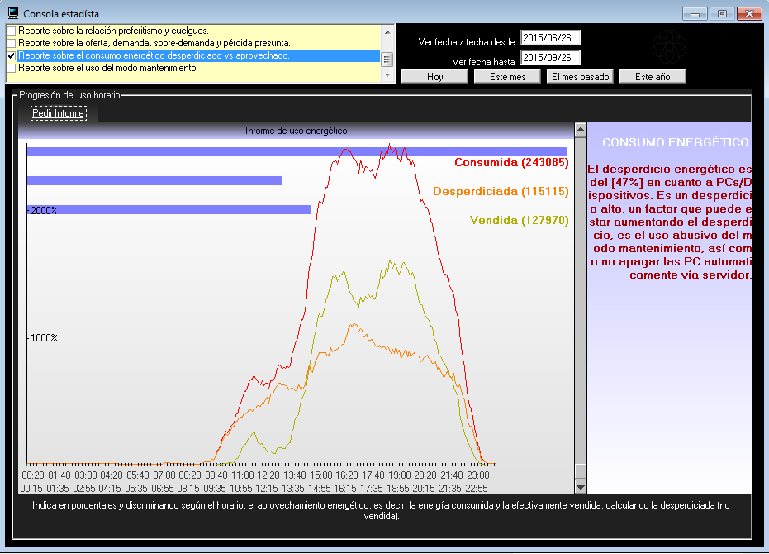This screenshot has height=554, width=769.
Task: Minimize the Consola estadísta window
Action: coord(695,14)
